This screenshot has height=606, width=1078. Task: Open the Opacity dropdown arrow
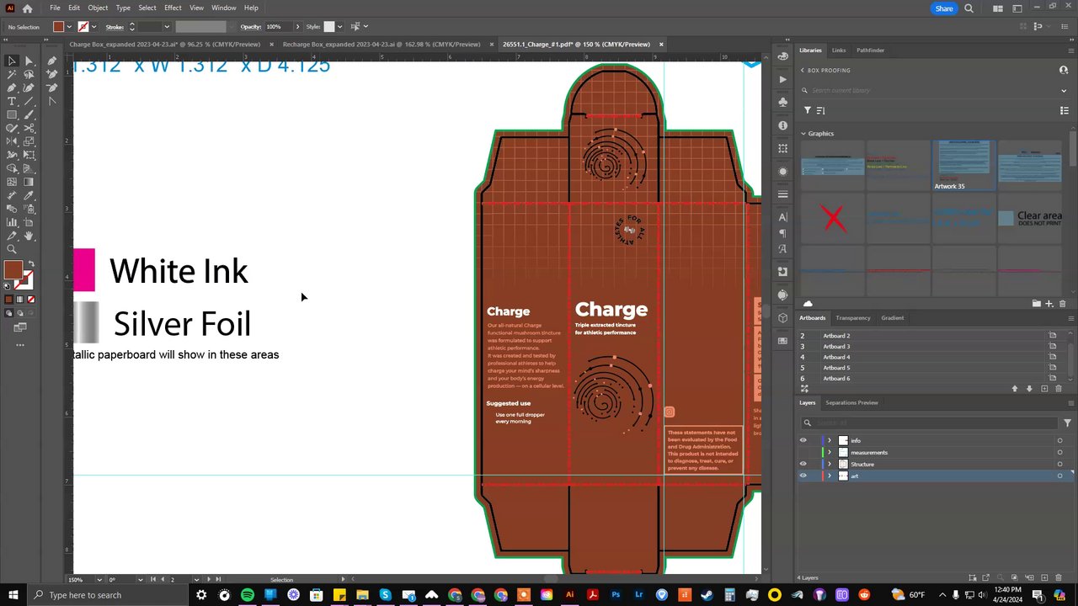pyautogui.click(x=297, y=27)
